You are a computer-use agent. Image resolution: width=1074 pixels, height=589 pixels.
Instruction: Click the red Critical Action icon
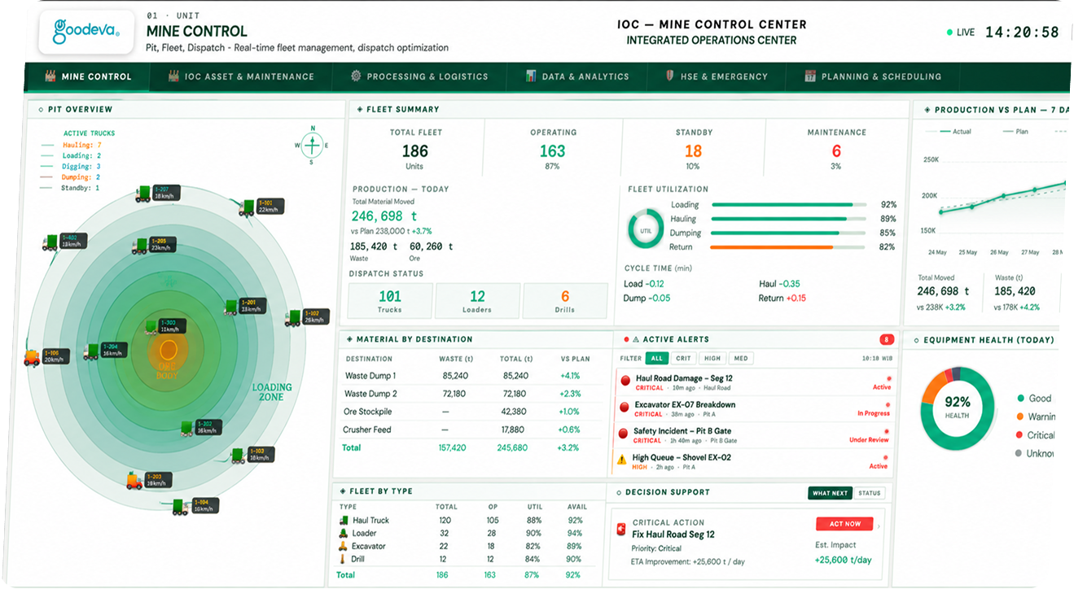621,530
